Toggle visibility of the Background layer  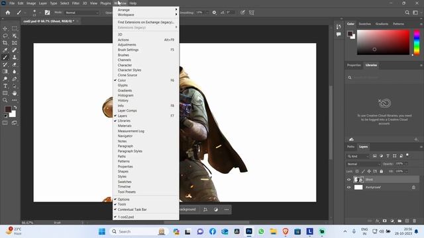tap(348, 187)
